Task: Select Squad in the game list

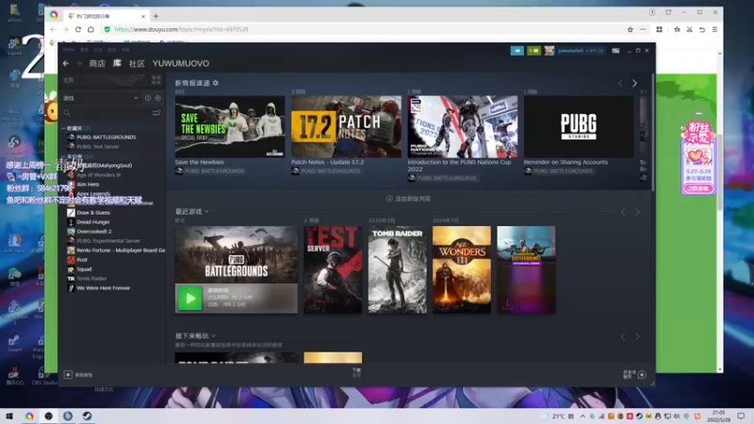Action: coord(84,269)
